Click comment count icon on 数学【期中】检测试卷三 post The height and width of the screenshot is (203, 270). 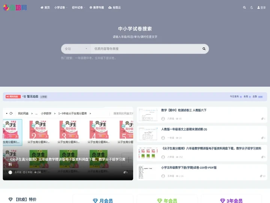263,118
